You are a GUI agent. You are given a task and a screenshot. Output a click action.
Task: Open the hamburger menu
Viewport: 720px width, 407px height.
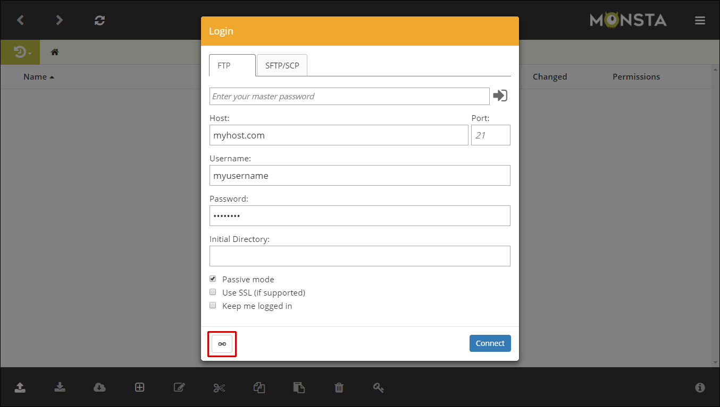coord(700,20)
